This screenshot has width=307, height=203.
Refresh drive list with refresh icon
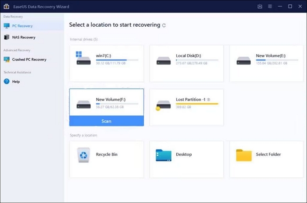164,25
